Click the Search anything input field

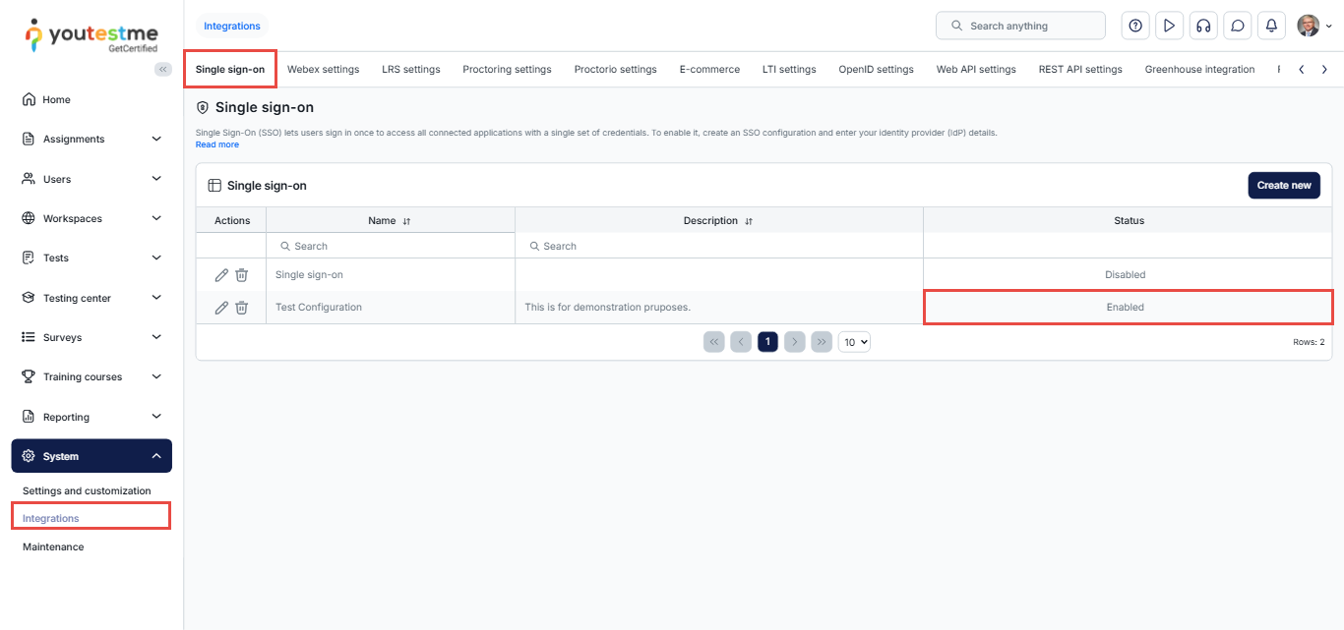coord(1020,26)
